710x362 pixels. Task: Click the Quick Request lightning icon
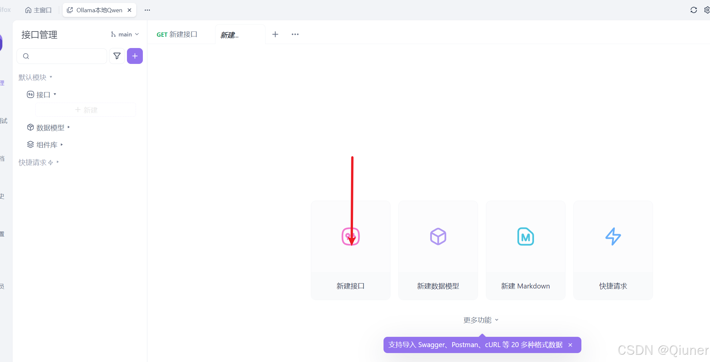613,236
